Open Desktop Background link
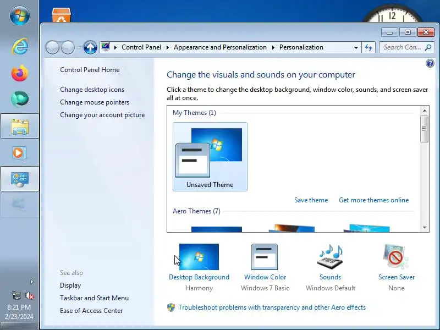 199,277
